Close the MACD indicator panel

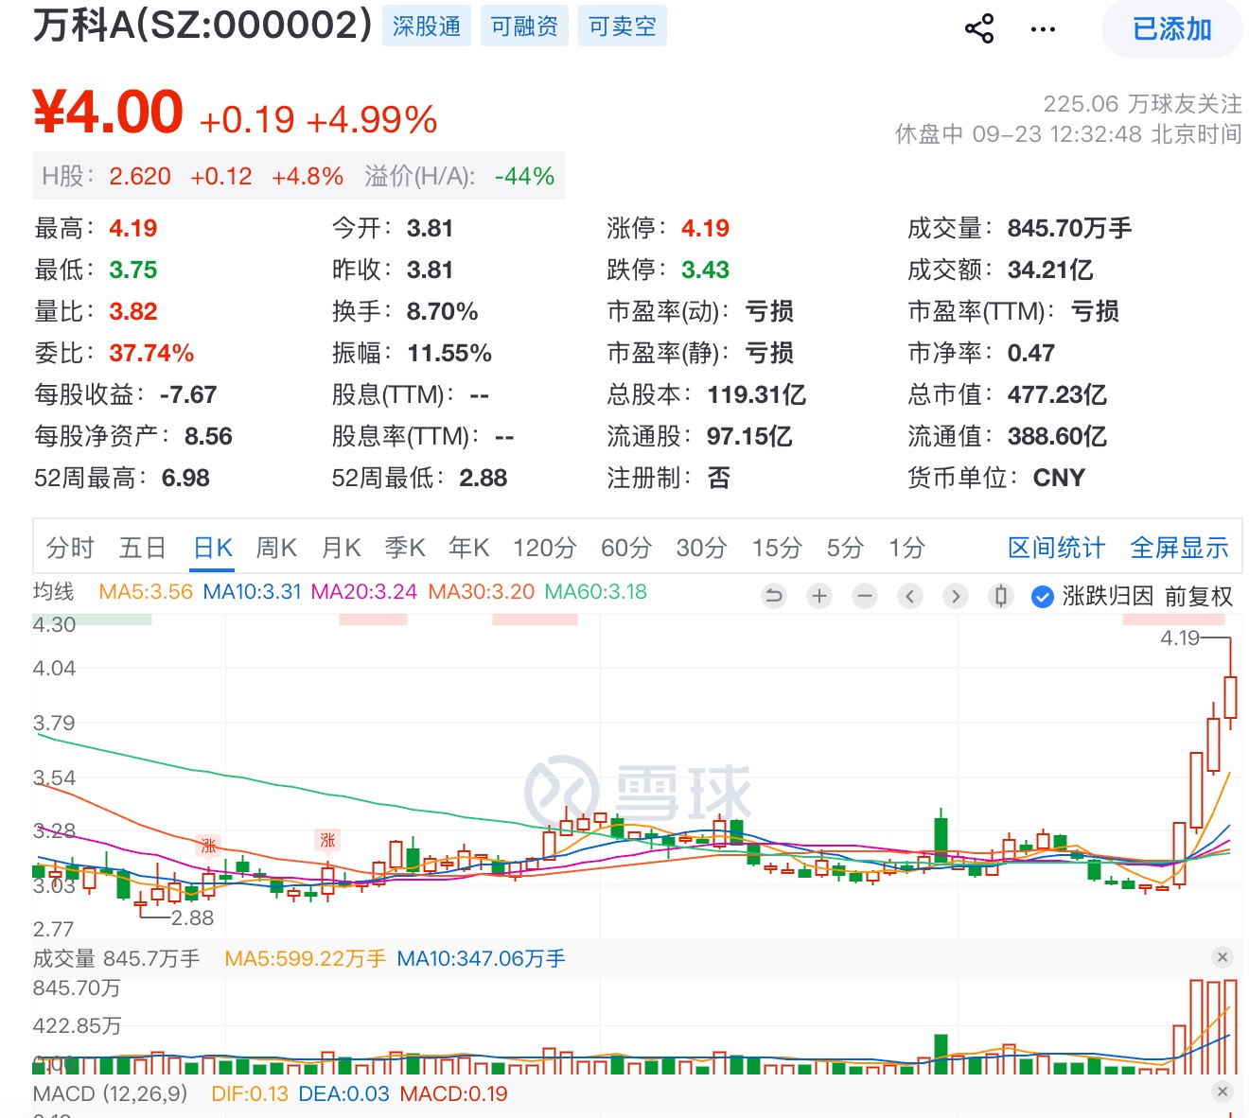1223,1092
